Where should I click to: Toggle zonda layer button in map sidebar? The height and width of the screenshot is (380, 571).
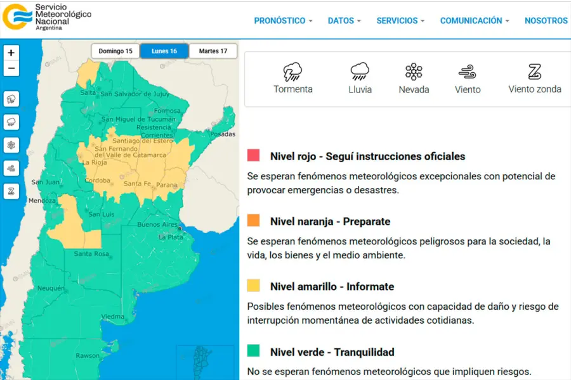click(11, 191)
